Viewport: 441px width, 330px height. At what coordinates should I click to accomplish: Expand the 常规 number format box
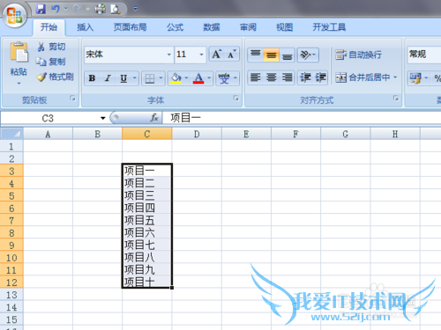[424, 55]
